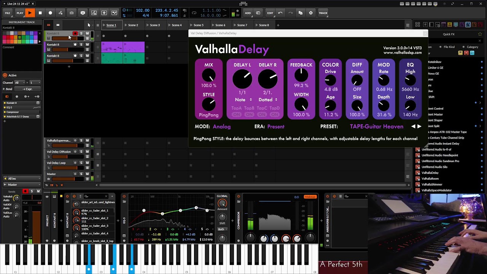Click the tempo value 102.00
This screenshot has height=274, width=487.
pyautogui.click(x=143, y=10)
